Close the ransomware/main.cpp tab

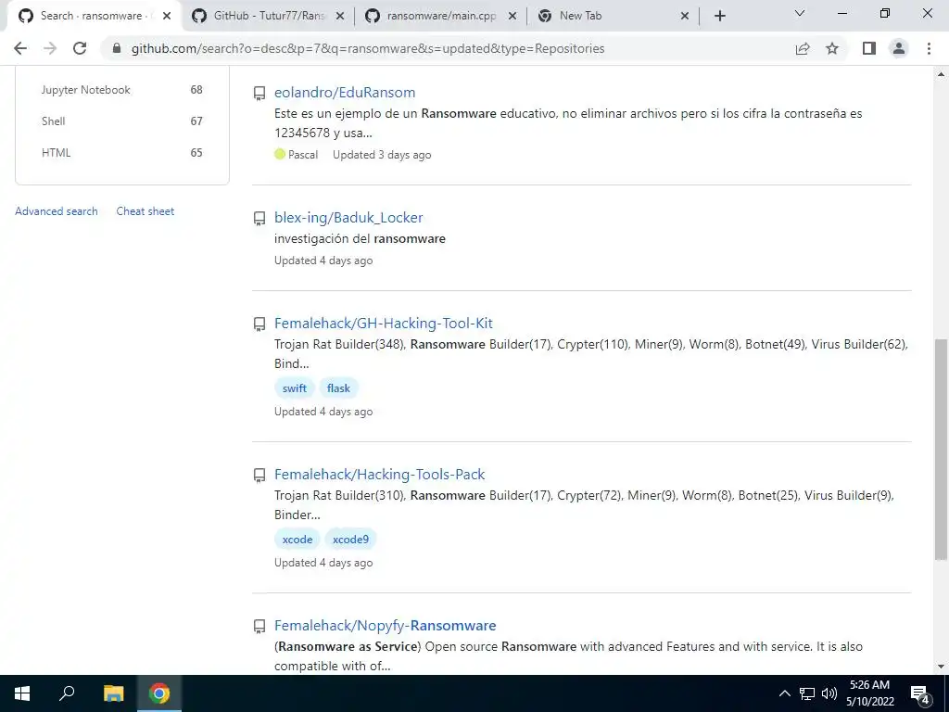[512, 17]
